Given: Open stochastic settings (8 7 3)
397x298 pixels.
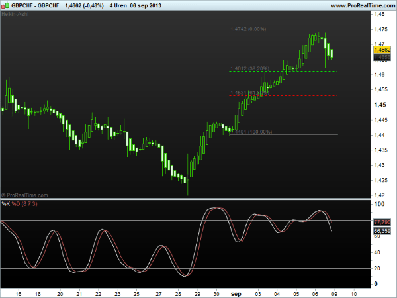Looking at the screenshot, I should pos(29,204).
